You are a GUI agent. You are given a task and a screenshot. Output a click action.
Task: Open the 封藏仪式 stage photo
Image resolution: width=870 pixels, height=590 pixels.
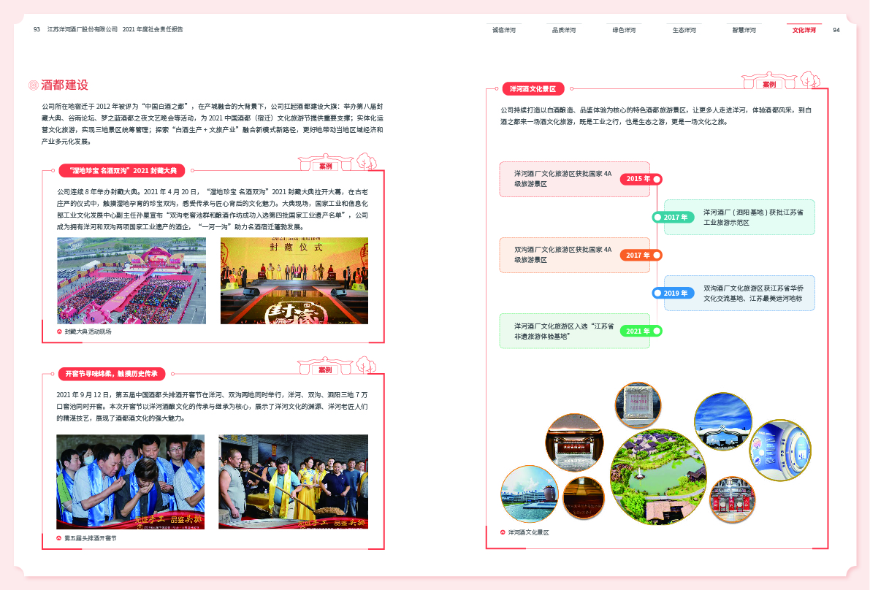point(294,280)
